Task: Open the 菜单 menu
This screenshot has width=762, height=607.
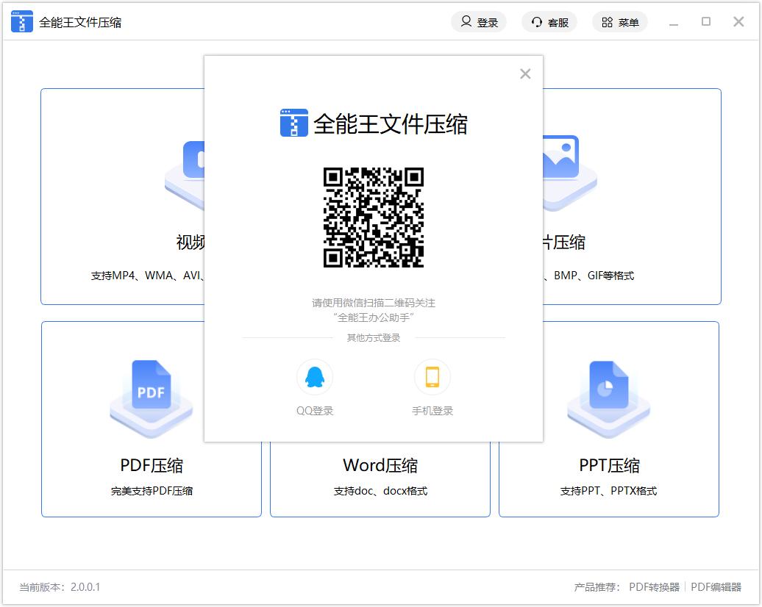Action: click(619, 22)
